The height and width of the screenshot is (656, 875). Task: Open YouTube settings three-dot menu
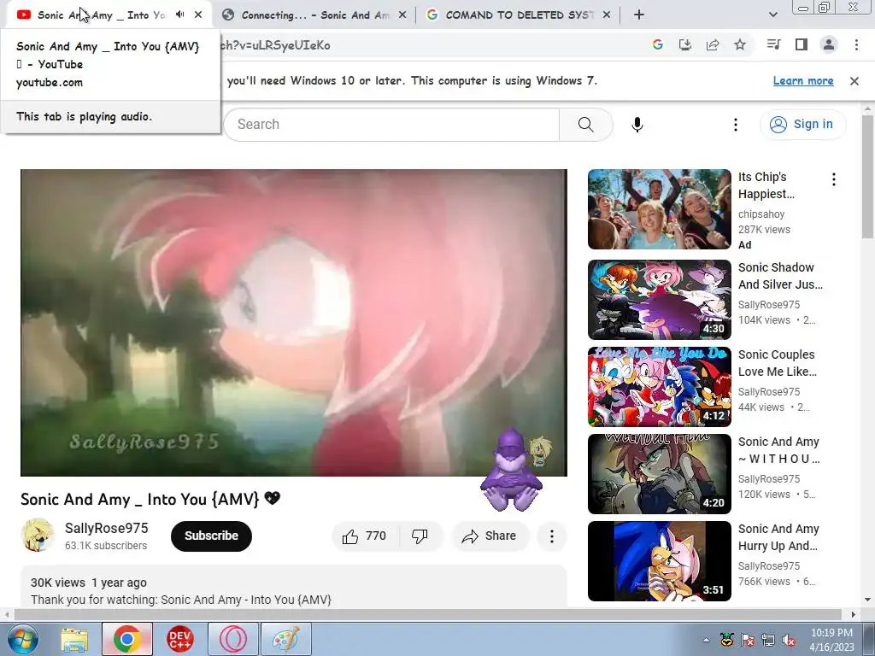(x=736, y=125)
